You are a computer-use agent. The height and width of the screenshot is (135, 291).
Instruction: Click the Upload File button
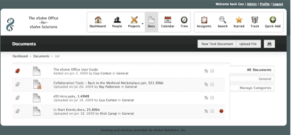coord(248,44)
